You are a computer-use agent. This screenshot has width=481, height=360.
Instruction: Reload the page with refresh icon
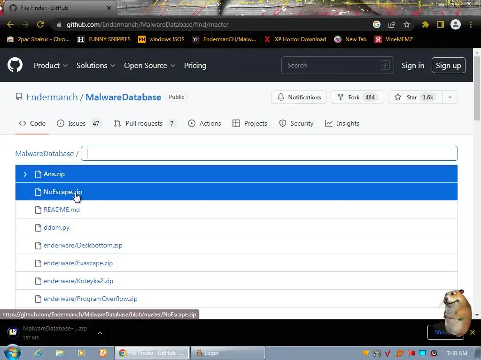point(40,24)
